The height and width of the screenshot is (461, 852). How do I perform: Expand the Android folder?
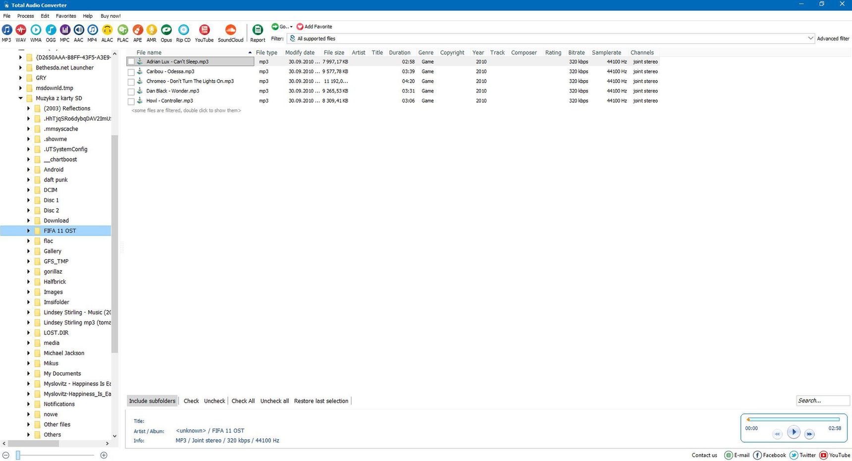(28, 170)
